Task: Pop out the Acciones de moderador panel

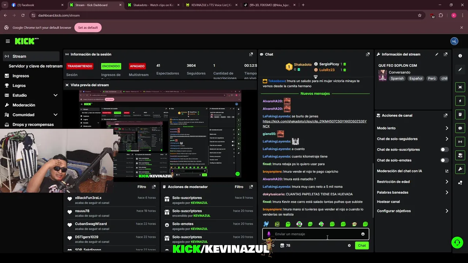Action: point(251,187)
